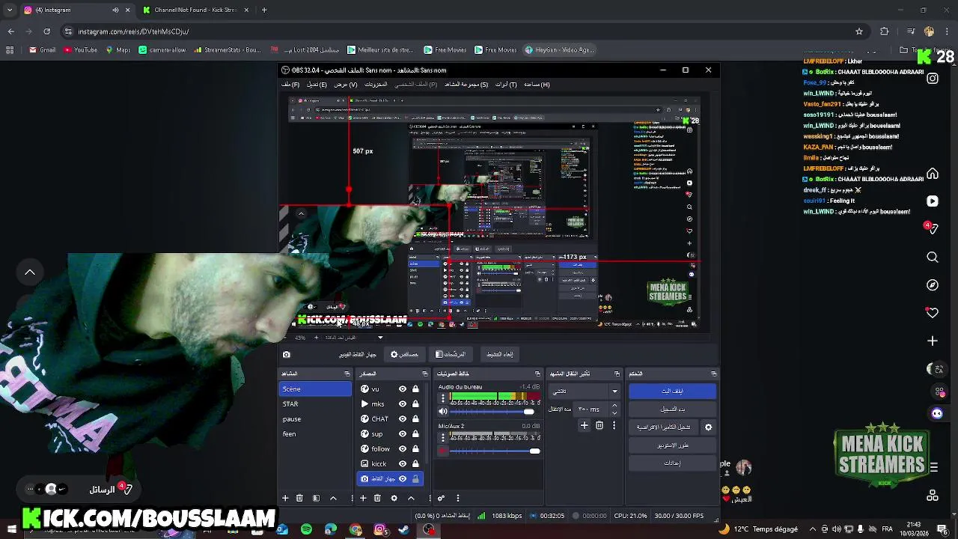
Task: Open the OBS Scene Collection (S) menu
Action: coord(466,85)
